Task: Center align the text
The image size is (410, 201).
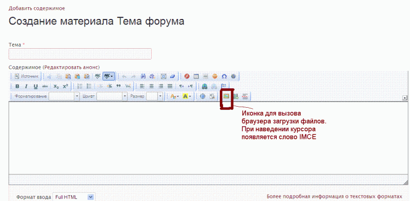Action: [151, 86]
